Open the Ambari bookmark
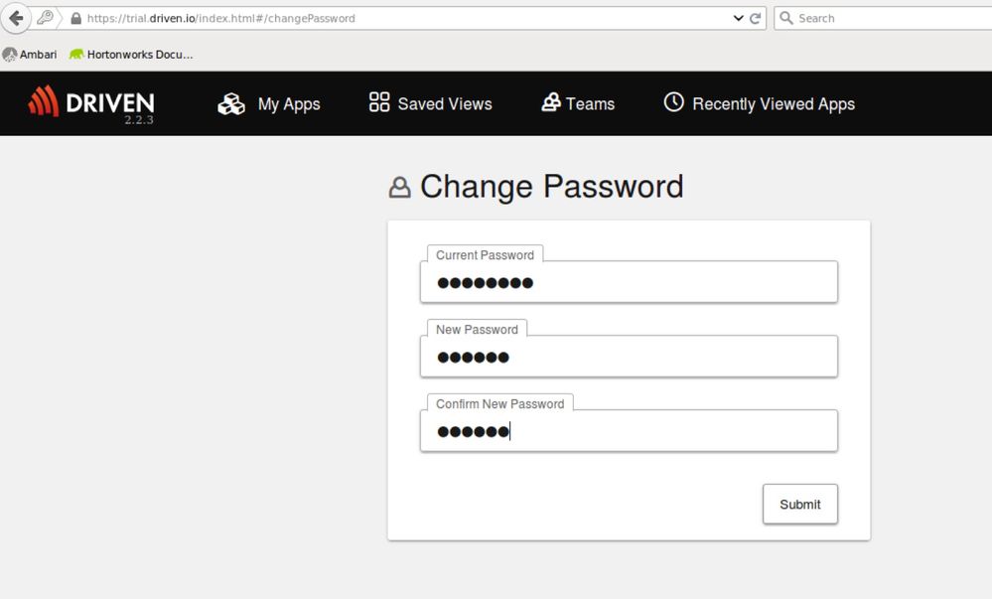Screen dimensions: 992x599 click(x=30, y=55)
